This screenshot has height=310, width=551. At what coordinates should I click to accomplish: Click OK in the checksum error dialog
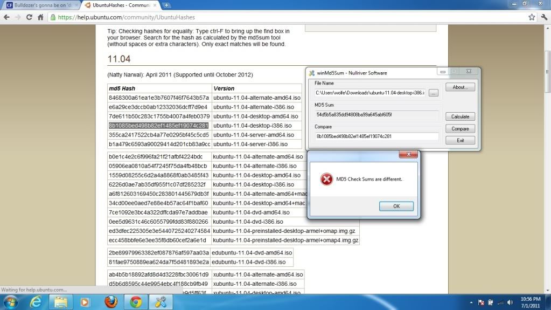coord(396,206)
